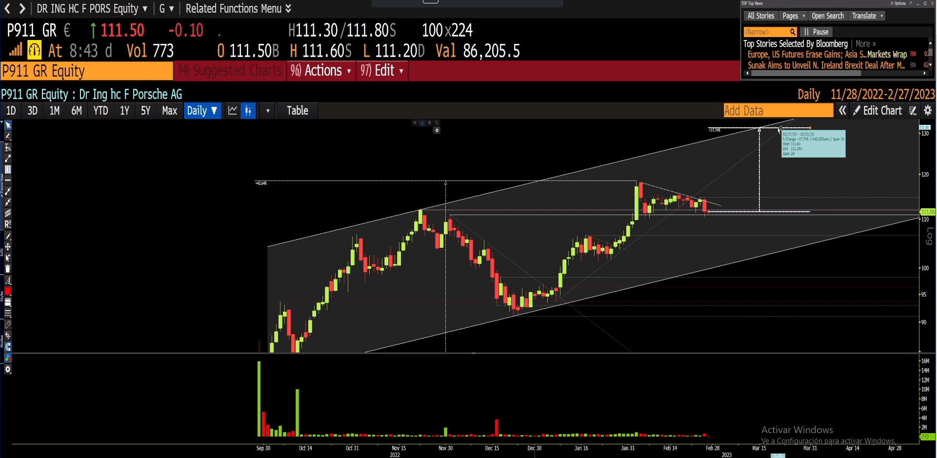Click the crosshair icon in chart mini toolbar
This screenshot has height=458, width=937.
415,123
